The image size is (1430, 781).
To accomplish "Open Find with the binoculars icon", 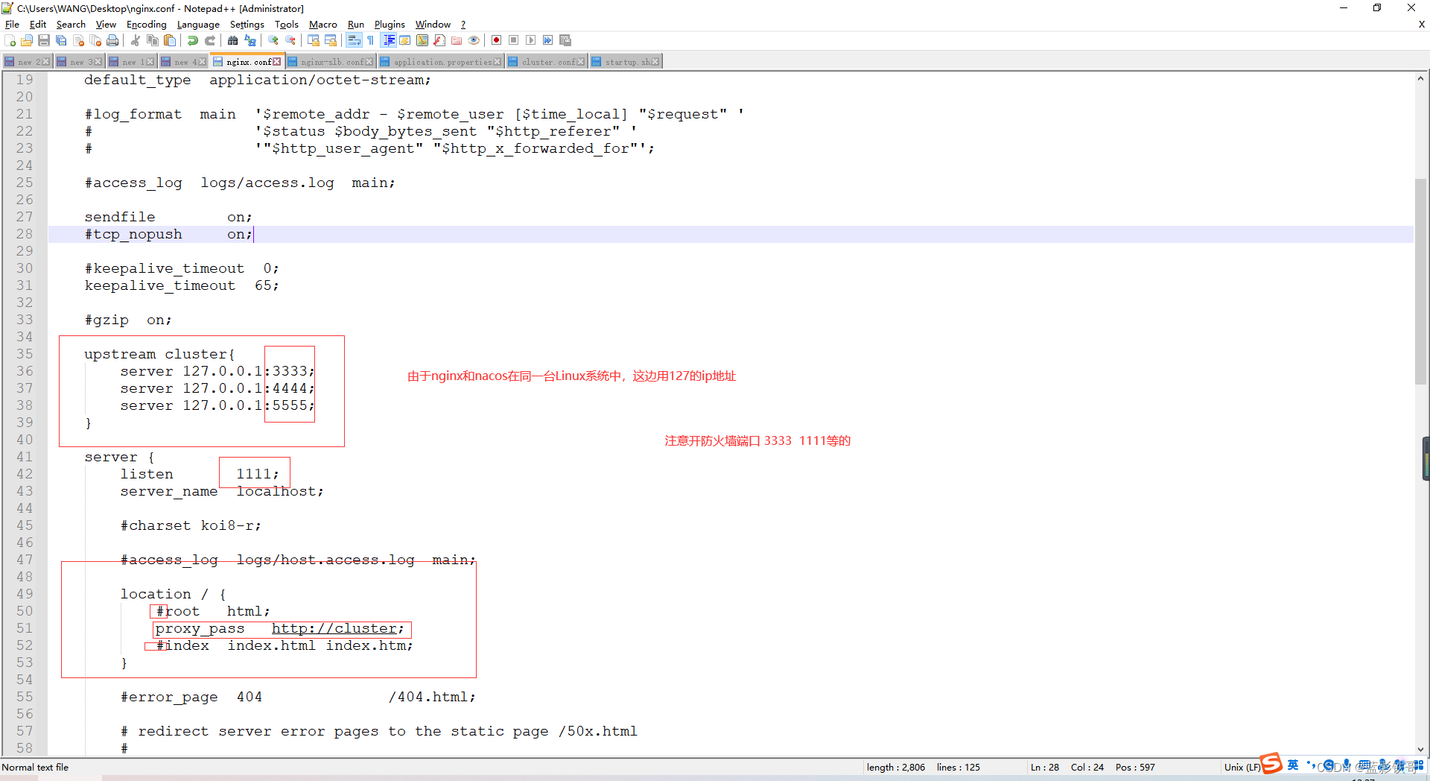I will pos(233,40).
